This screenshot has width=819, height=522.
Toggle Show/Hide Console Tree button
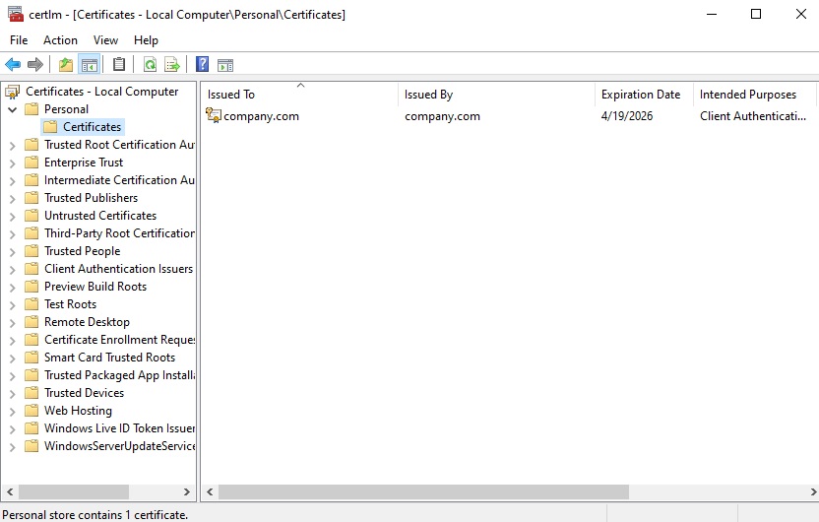pyautogui.click(x=89, y=65)
